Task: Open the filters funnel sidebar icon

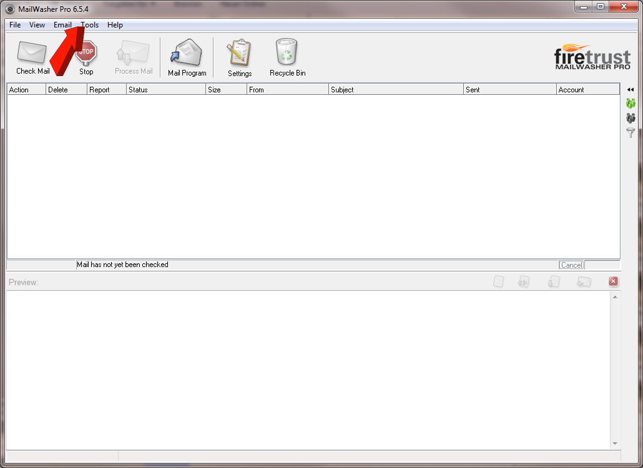Action: pyautogui.click(x=631, y=132)
